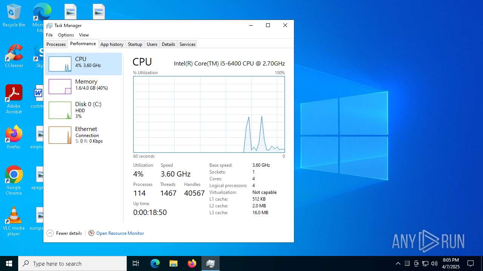Open the View menu
The width and height of the screenshot is (483, 271).
pos(84,35)
